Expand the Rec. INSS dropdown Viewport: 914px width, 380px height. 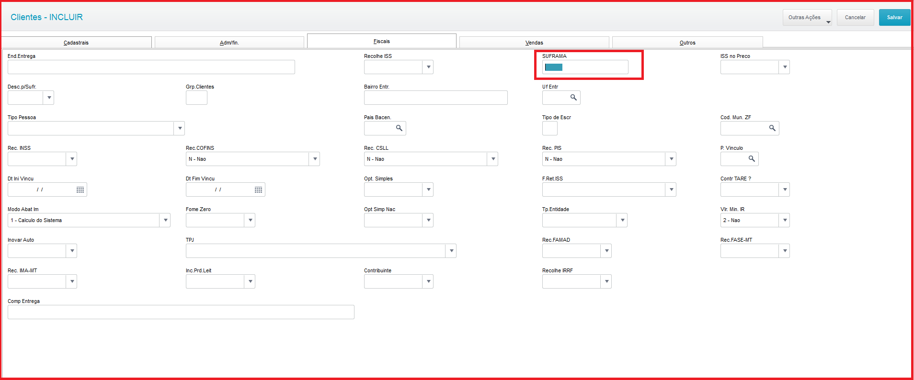point(72,159)
